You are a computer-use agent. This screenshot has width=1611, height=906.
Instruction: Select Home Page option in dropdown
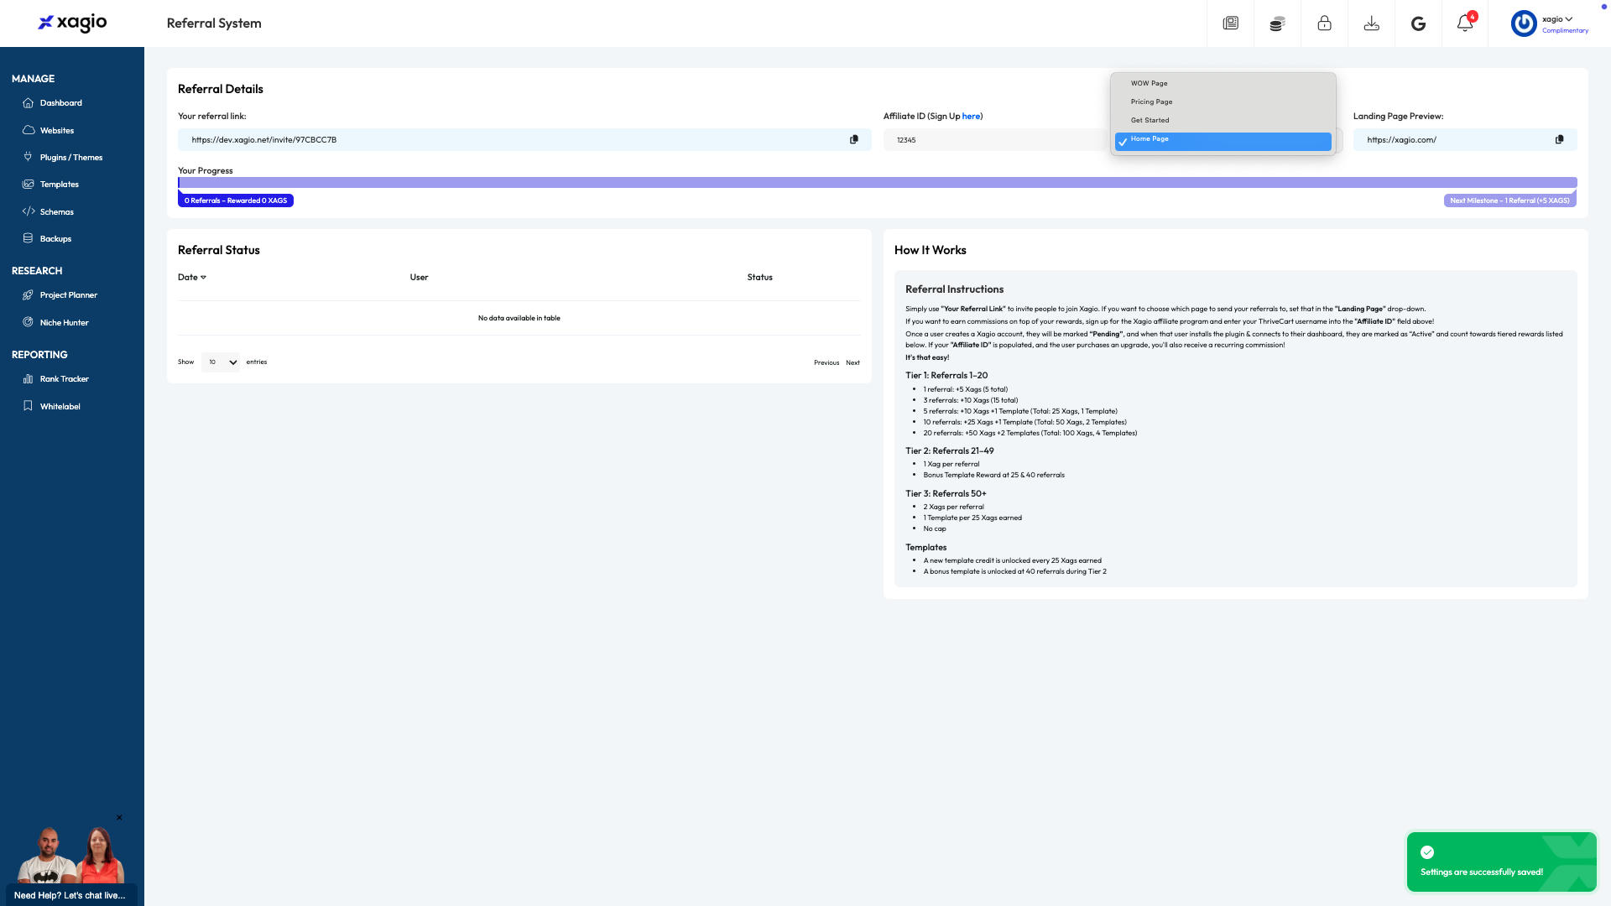click(1223, 142)
